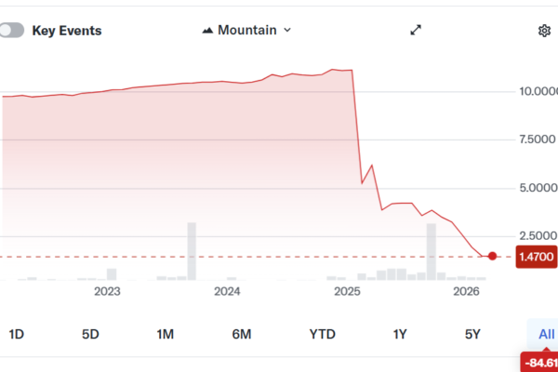Choose the YTD range
The width and height of the screenshot is (558, 372).
[x=322, y=335]
